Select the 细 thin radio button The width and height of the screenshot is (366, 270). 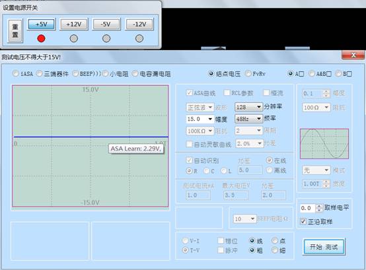pyautogui.click(x=275, y=250)
